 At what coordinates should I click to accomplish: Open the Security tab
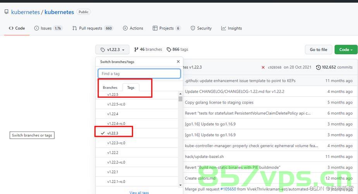point(201,28)
